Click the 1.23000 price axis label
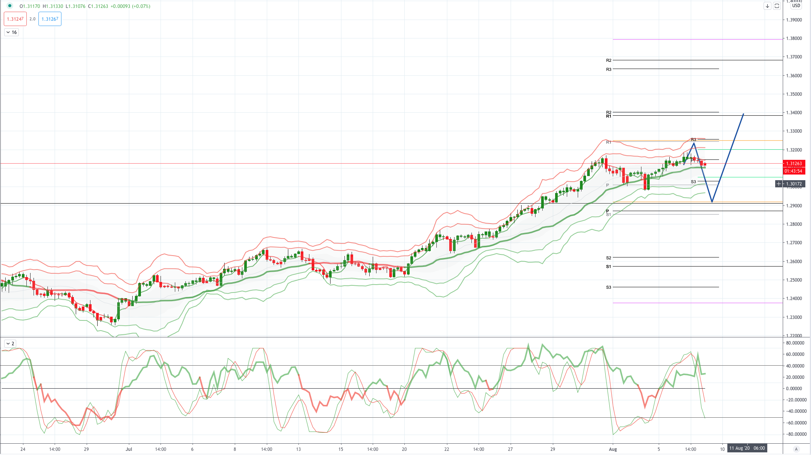Screen dimensions: 811x455 tap(794, 317)
